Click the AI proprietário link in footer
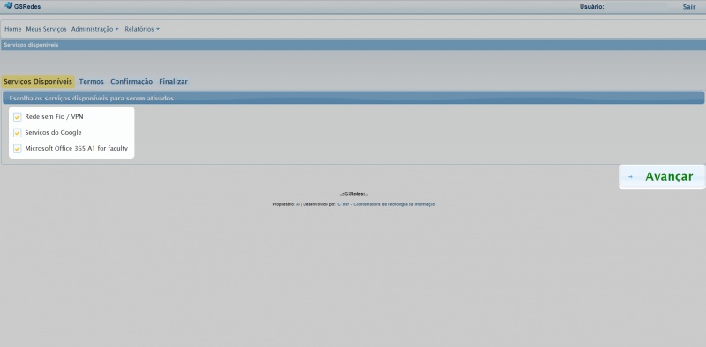 [297, 204]
